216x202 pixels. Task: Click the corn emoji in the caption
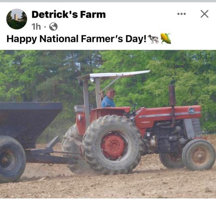click(x=166, y=38)
